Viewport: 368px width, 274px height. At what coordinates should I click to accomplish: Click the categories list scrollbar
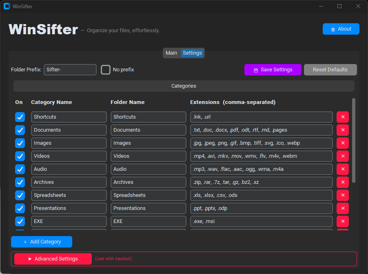coord(354,141)
